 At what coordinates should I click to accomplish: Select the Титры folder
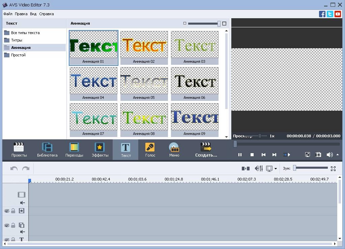(x=34, y=40)
